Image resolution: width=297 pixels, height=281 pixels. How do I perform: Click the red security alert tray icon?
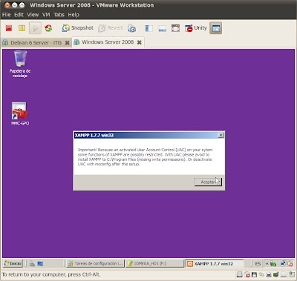tap(290, 264)
